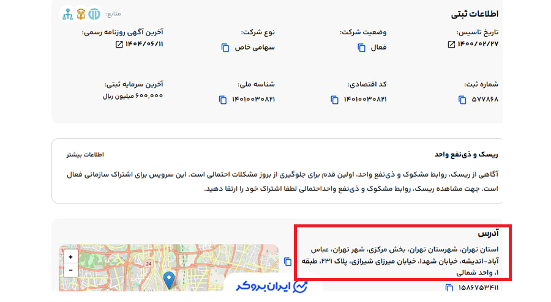Click the gold emblem source logo
The image size is (551, 302).
pos(81,14)
